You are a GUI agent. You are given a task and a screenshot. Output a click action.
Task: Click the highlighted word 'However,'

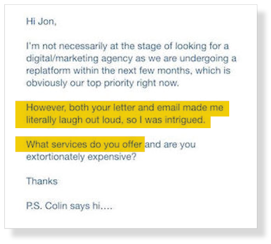click(46, 107)
